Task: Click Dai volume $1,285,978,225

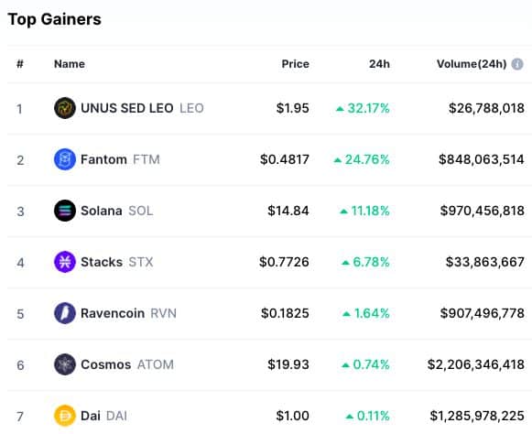Action: click(477, 416)
